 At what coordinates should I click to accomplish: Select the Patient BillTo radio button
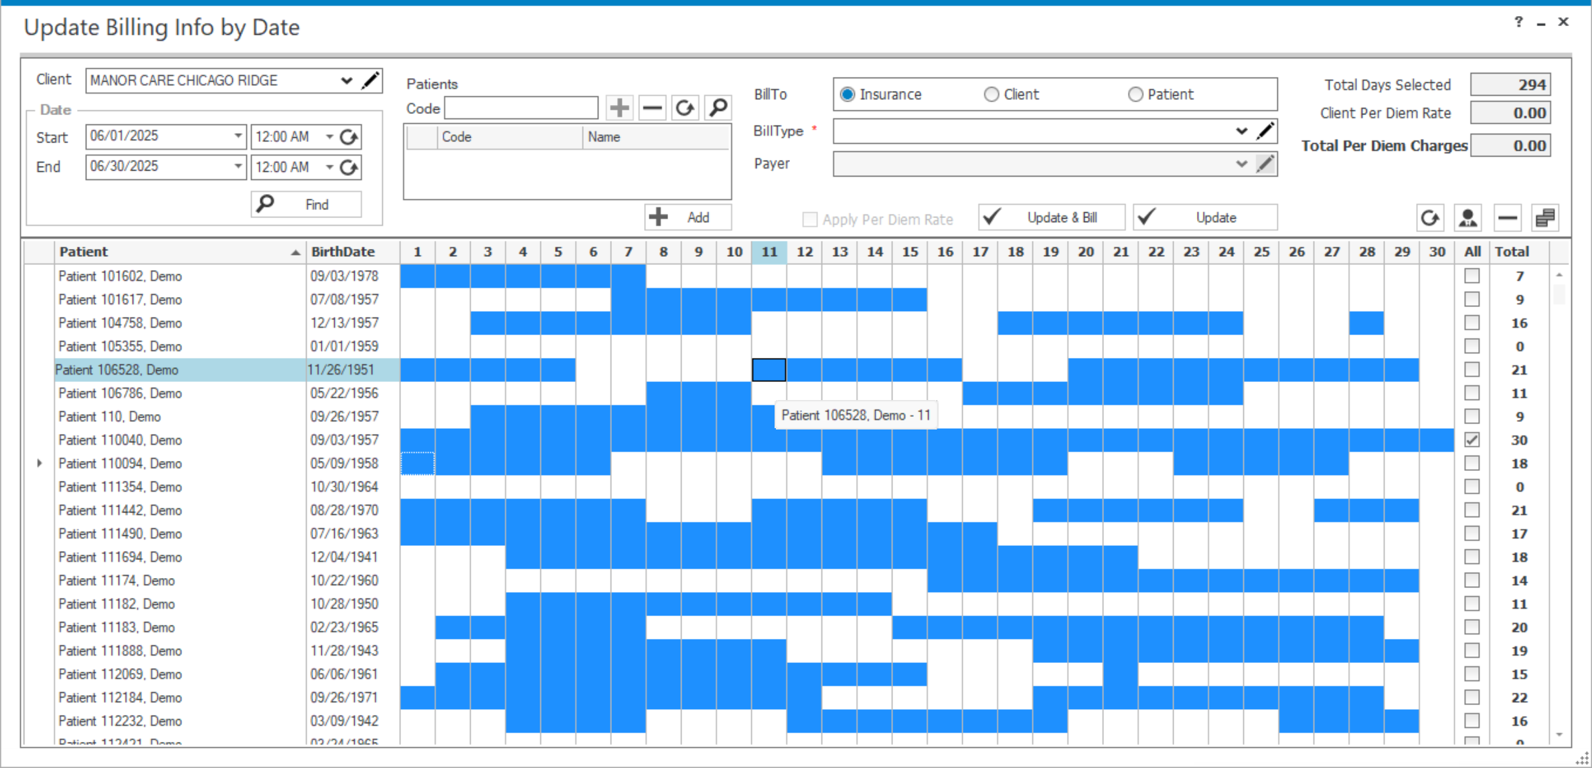(x=1135, y=94)
